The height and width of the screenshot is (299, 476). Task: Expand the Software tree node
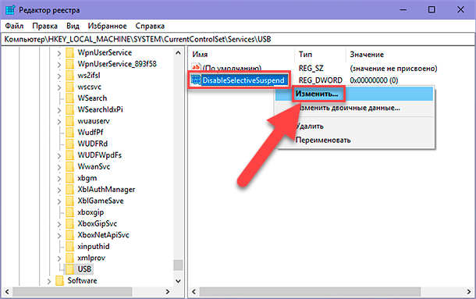pos(49,281)
